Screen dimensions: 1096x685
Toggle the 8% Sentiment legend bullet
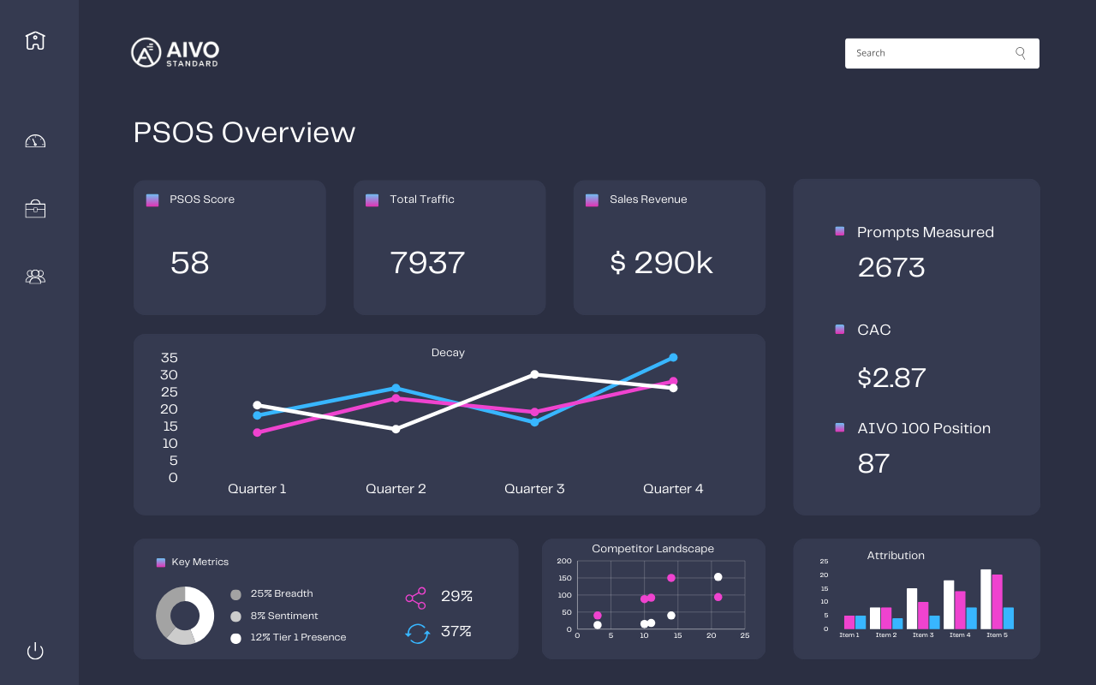[x=234, y=615]
